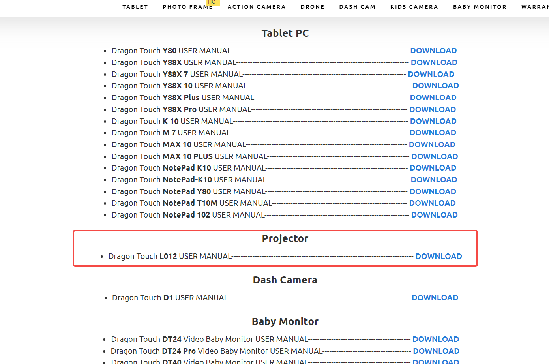This screenshot has width=549, height=364.
Task: Open the Dash Cam menu item
Action: pyautogui.click(x=357, y=7)
